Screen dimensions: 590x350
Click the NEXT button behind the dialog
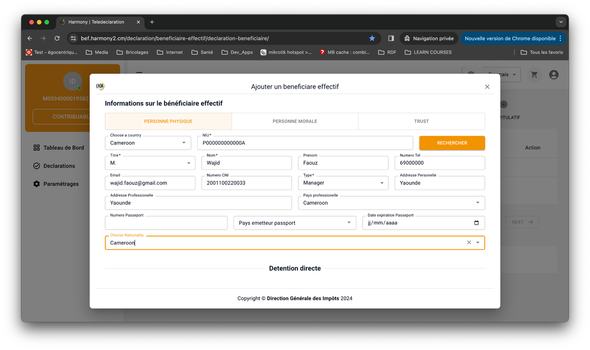522,222
